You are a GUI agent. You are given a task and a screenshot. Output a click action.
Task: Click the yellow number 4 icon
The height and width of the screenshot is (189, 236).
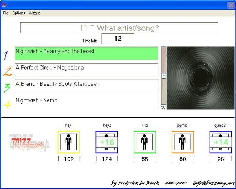click(7, 104)
